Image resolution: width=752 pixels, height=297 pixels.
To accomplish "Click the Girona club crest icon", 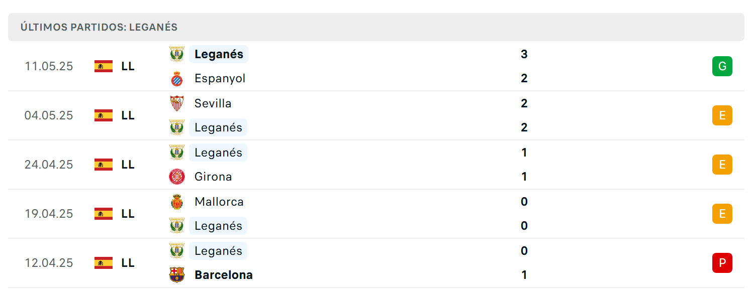I will point(177,177).
